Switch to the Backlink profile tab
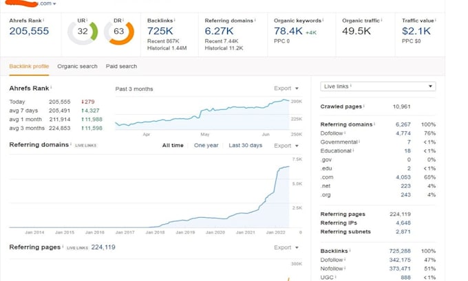This screenshot has height=281, width=468. click(x=29, y=66)
